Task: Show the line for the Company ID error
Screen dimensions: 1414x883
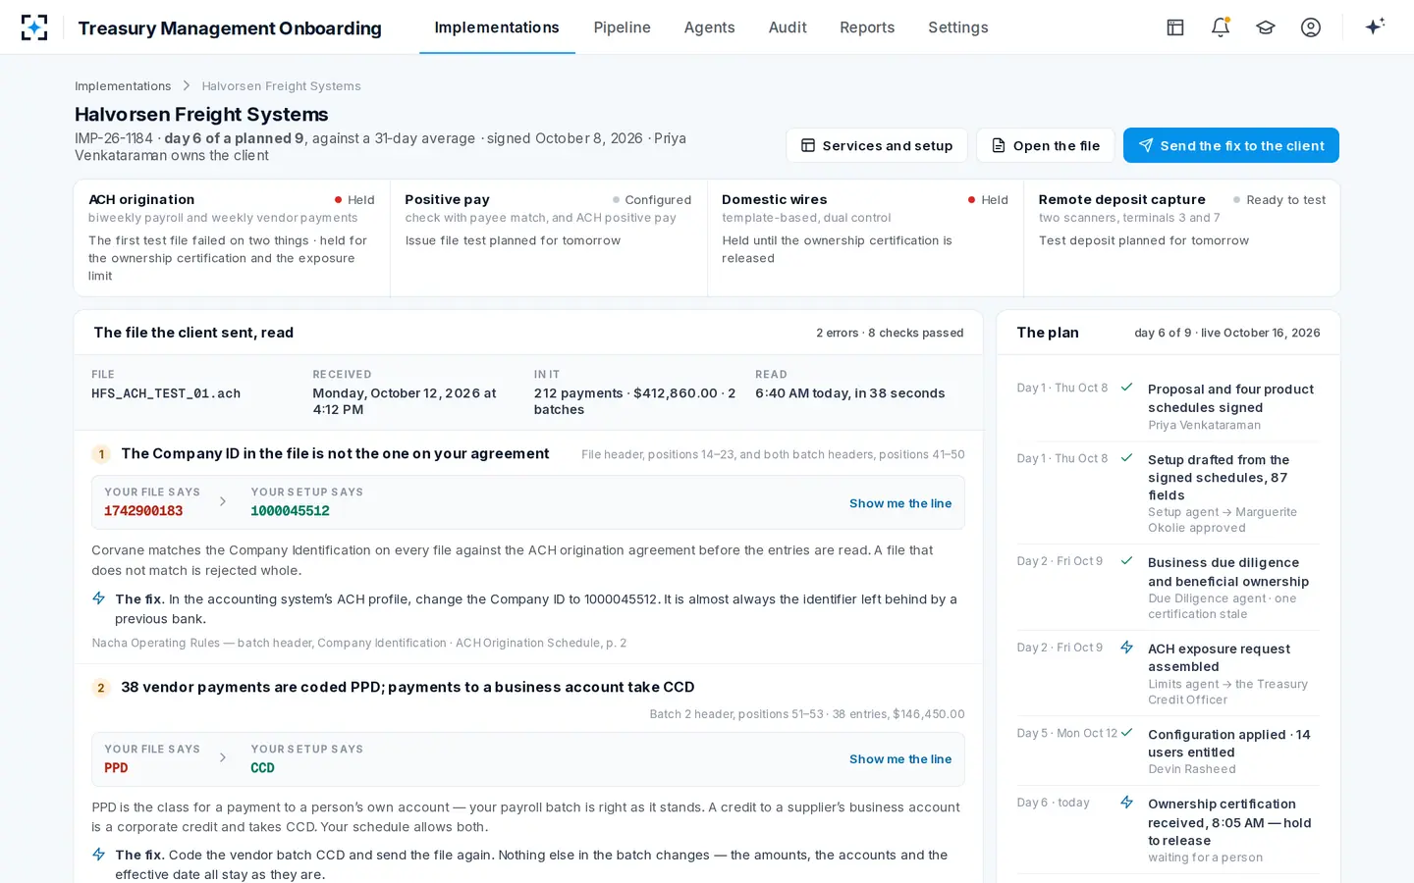Action: point(900,503)
